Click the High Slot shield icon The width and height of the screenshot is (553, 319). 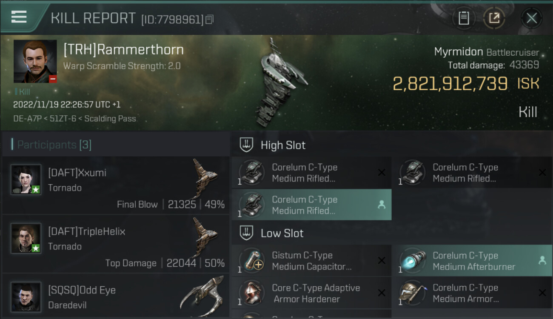coord(246,145)
